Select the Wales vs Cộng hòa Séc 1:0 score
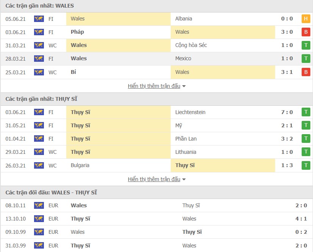The width and height of the screenshot is (313, 252). (x=287, y=45)
